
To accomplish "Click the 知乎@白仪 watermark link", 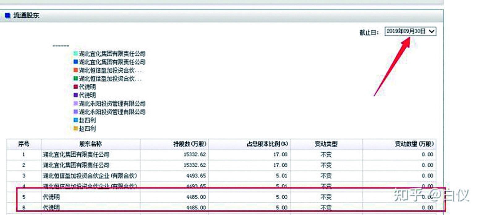I will click(433, 194).
